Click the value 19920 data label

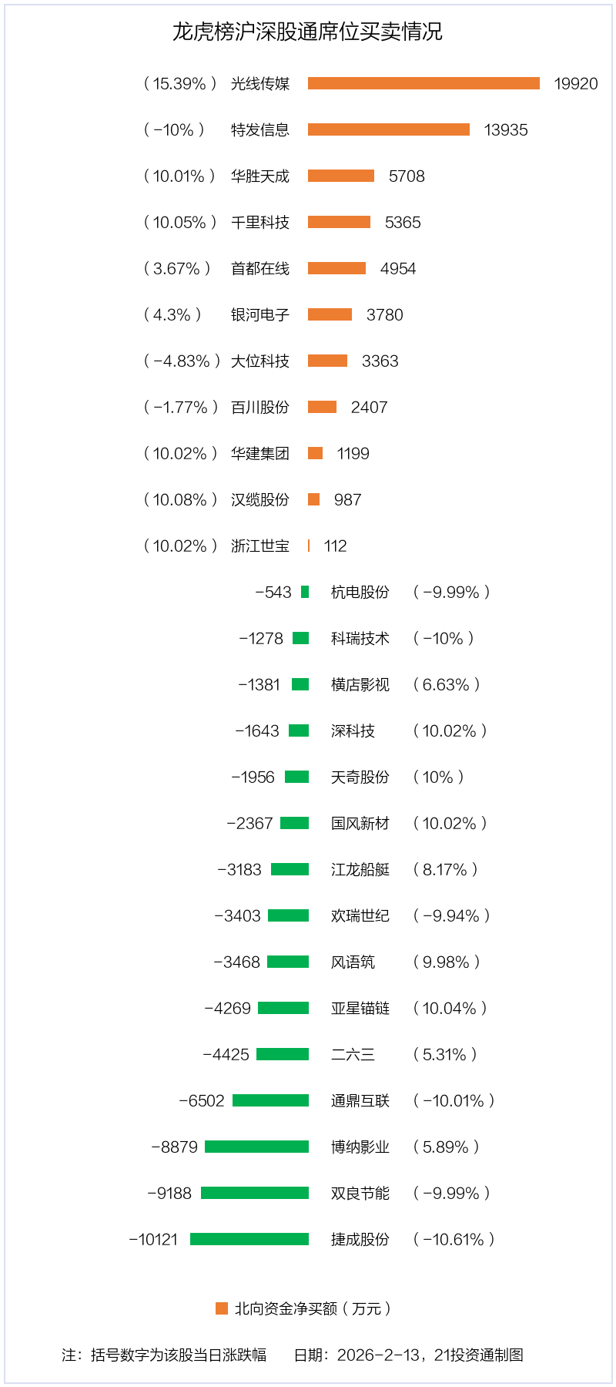(576, 84)
